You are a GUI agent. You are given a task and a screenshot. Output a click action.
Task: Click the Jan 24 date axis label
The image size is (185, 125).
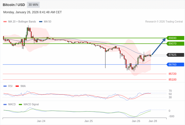tap(41, 121)
